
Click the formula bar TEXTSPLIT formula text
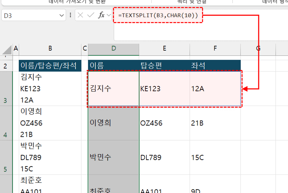click(158, 15)
